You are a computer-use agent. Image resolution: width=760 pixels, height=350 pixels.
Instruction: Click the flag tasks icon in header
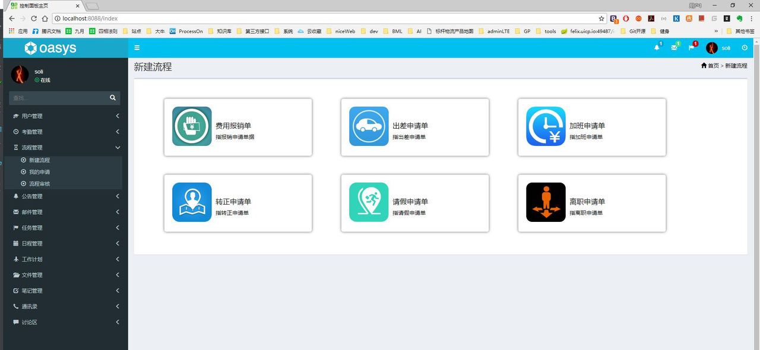691,48
